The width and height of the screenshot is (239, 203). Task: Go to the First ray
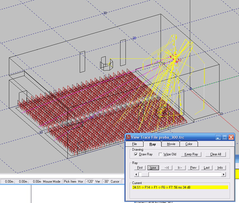click(140, 168)
